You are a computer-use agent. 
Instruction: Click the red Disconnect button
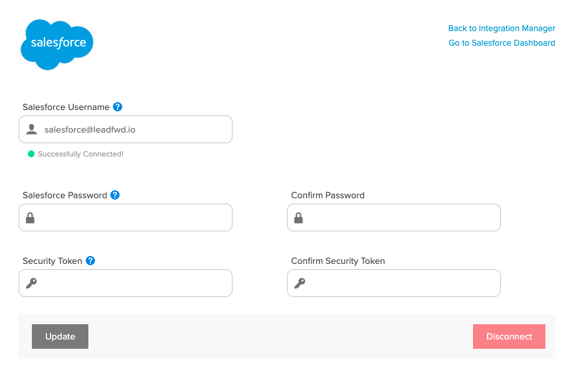509,336
